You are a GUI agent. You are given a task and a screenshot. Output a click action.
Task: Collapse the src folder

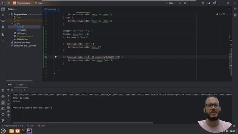(x=12, y=24)
